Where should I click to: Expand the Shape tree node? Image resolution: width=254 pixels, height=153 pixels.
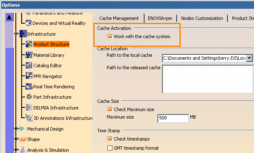[x=16, y=139]
